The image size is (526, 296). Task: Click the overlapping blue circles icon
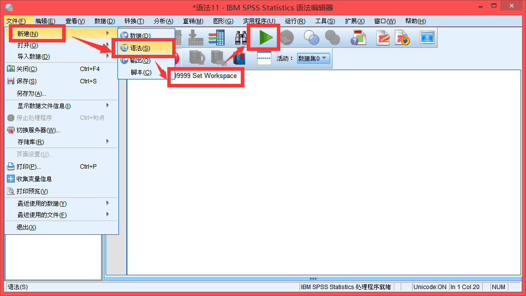click(312, 37)
